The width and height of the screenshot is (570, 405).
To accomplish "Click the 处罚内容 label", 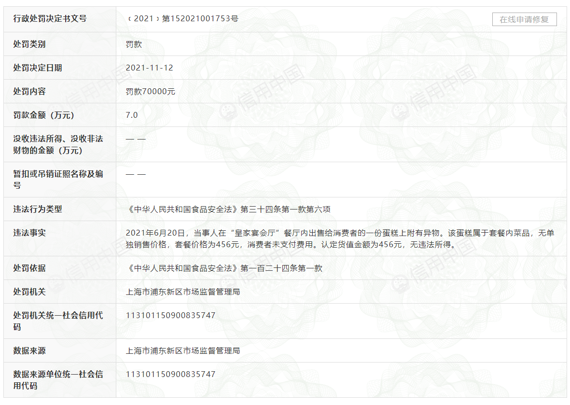I will tap(29, 91).
